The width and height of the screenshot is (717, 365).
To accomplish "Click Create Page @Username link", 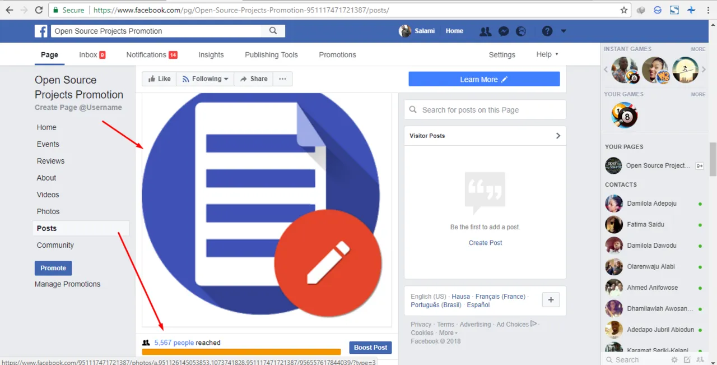I will tap(78, 107).
